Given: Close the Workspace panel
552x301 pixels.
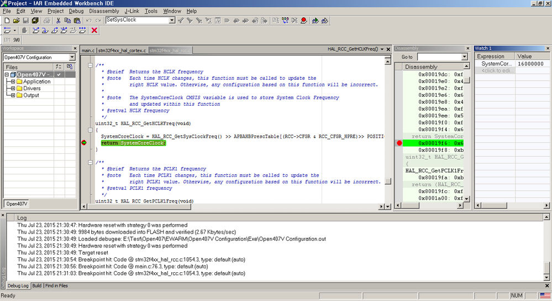Looking at the screenshot, I should click(x=75, y=48).
